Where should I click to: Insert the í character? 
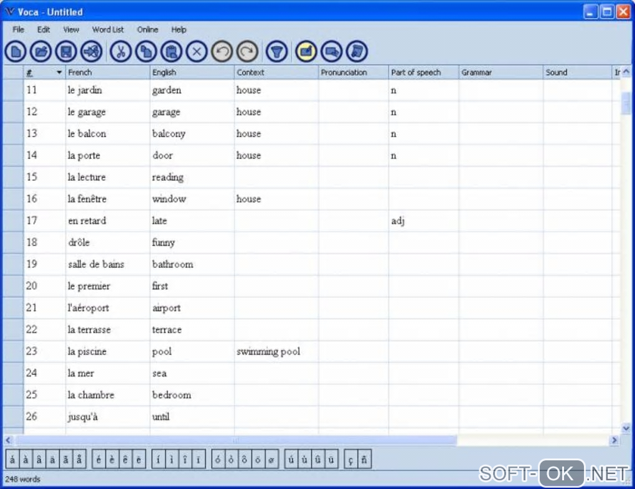(158, 460)
